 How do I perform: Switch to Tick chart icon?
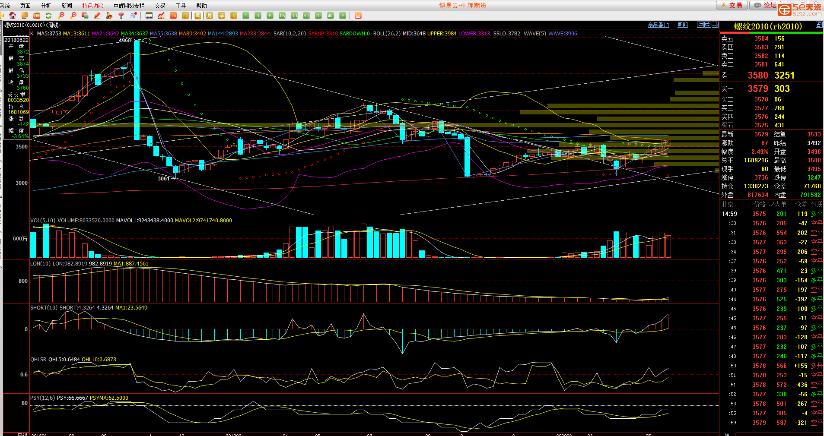point(173,16)
